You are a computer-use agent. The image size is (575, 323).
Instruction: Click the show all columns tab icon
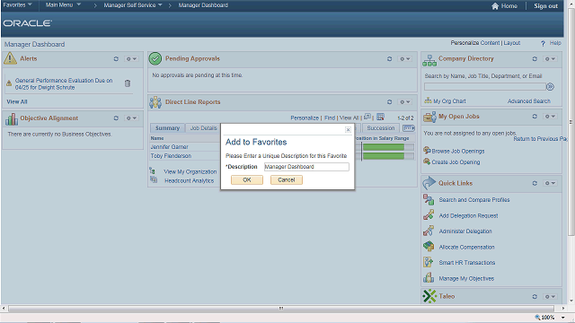[x=409, y=128]
